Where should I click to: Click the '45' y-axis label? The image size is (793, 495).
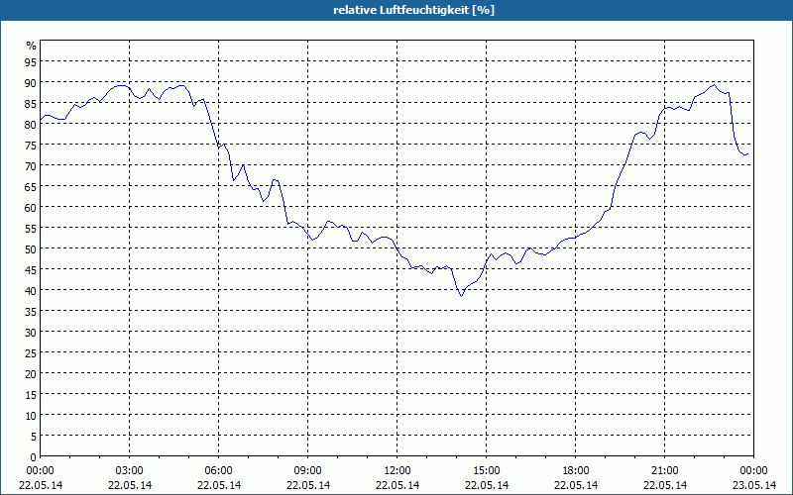[31, 269]
